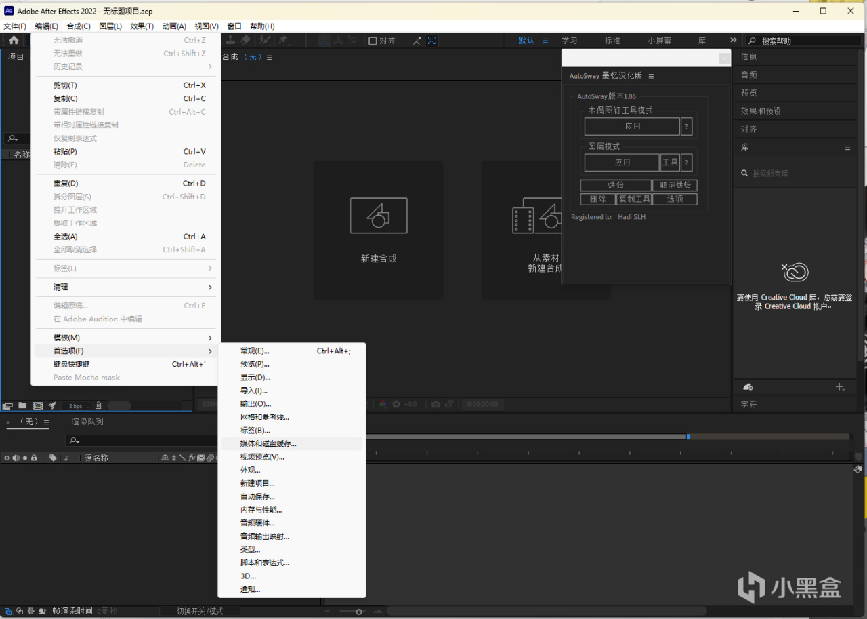Switch to 渲染队列 tab

(88, 422)
